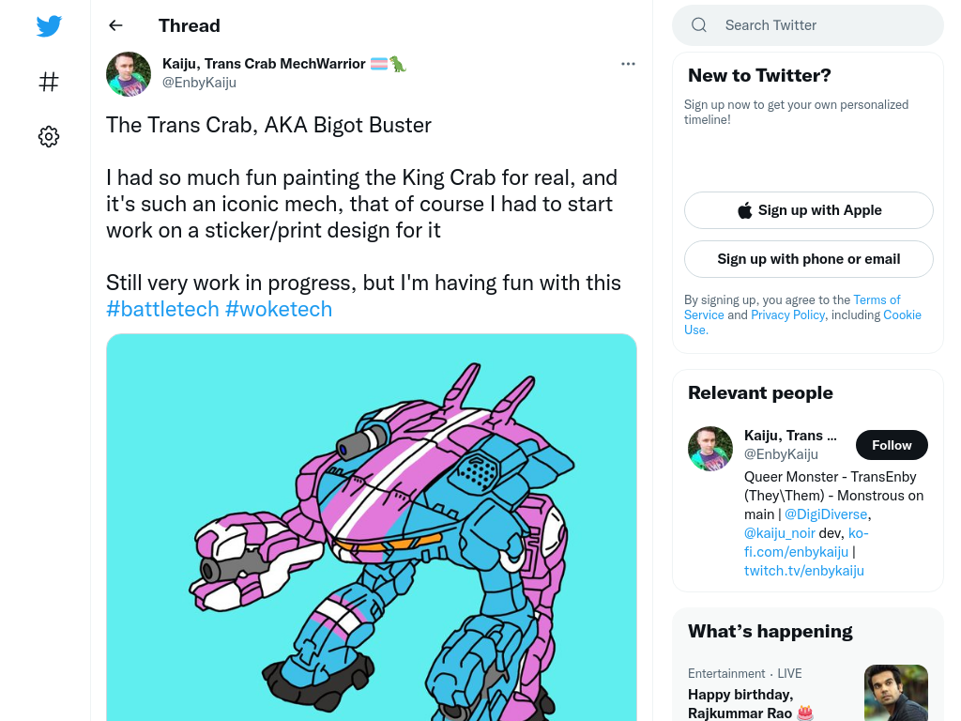
Task: Open the #battletech hashtag
Action: tap(162, 309)
